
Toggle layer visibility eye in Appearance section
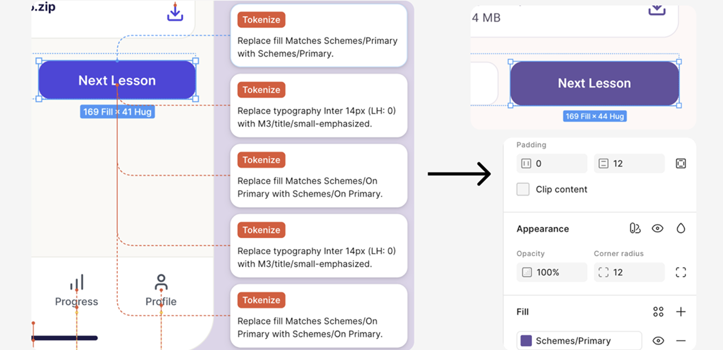click(658, 228)
